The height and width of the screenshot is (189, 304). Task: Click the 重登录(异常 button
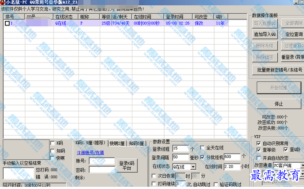(293, 57)
